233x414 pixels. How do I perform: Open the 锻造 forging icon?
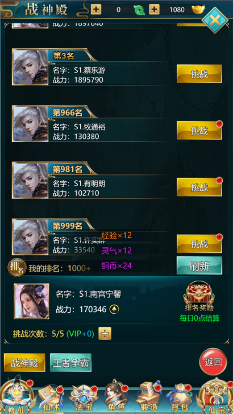(x=149, y=397)
